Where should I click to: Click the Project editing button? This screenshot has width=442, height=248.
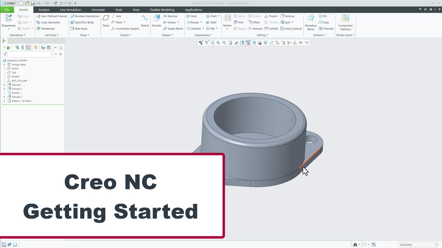[x=271, y=16]
